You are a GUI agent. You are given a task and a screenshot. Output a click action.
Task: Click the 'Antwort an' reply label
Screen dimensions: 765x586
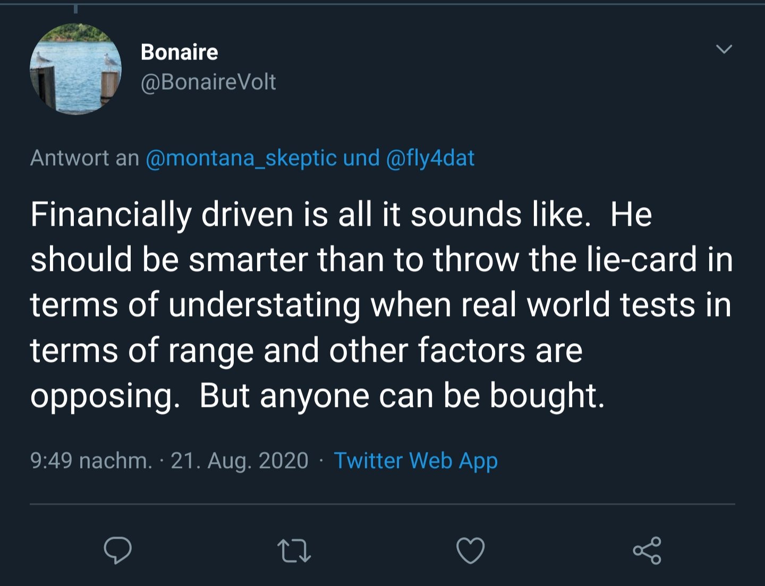84,158
